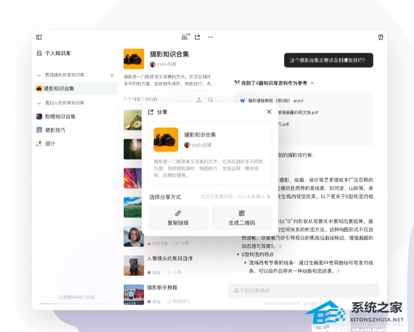Click the 构图技巧 tag
414x332 pixels.
click(x=179, y=302)
